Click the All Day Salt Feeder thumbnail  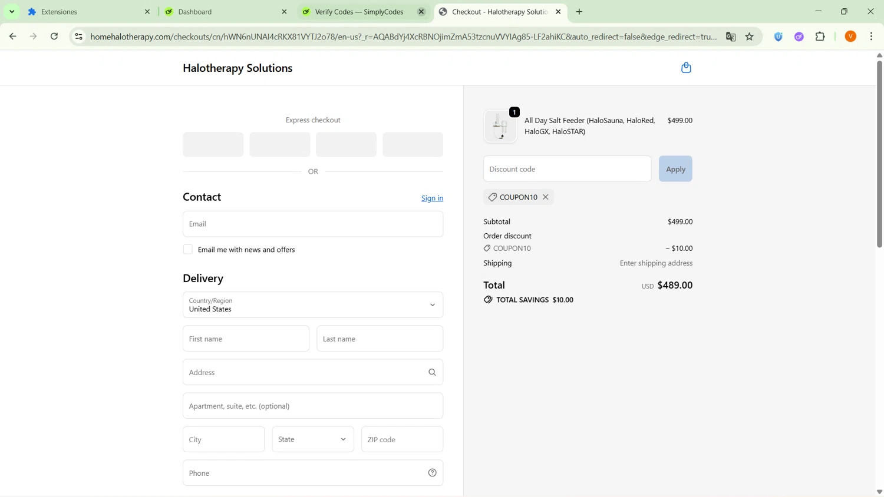click(x=500, y=126)
